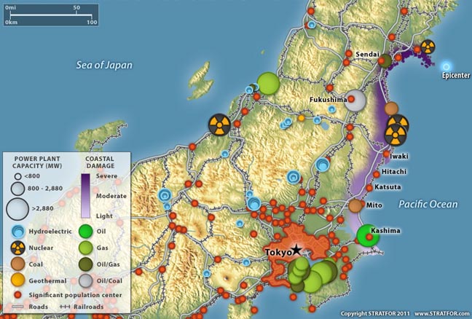Click the brown coal plant circle beside Mito
Screen dimensions: 472x319
355,205
